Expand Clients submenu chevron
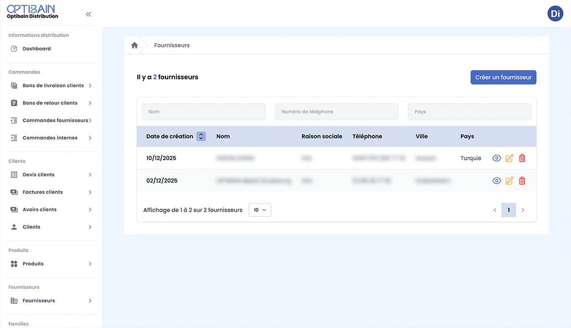This screenshot has height=328, width=571. 90,227
